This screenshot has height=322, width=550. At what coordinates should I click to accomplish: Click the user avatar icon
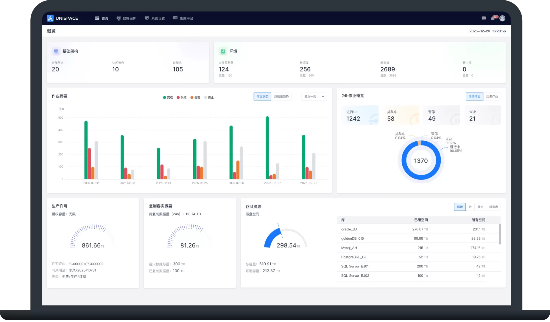(502, 18)
